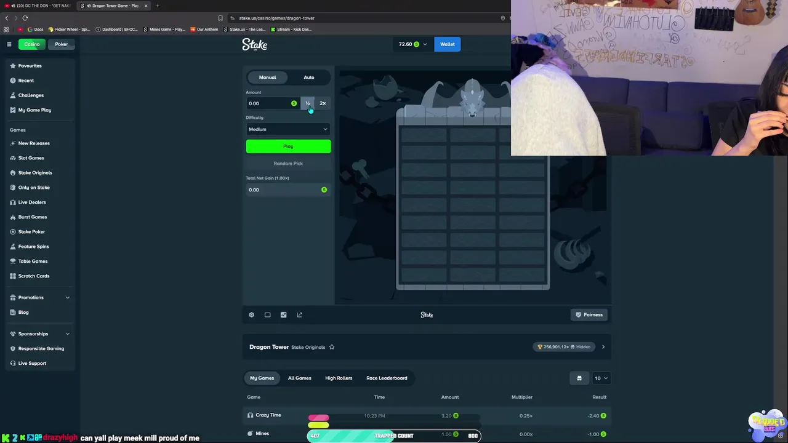Click the Total Net Gain field
Screen dimensions: 788x443
coord(288,190)
